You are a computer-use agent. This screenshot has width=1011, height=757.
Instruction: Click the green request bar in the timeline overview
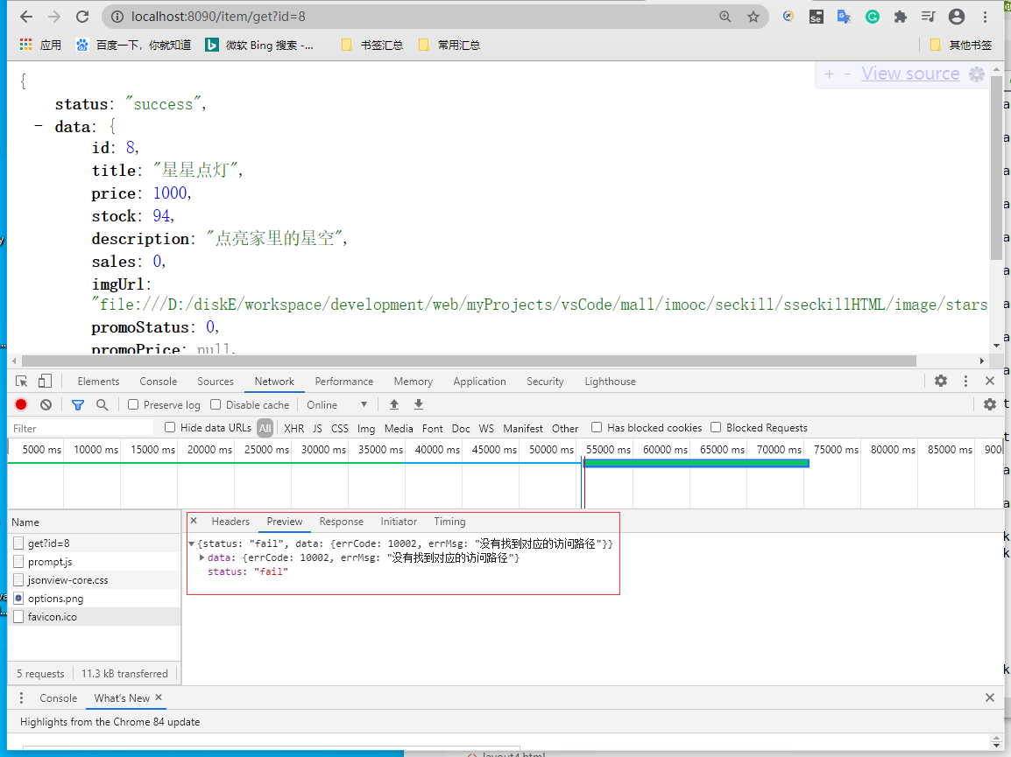click(696, 463)
